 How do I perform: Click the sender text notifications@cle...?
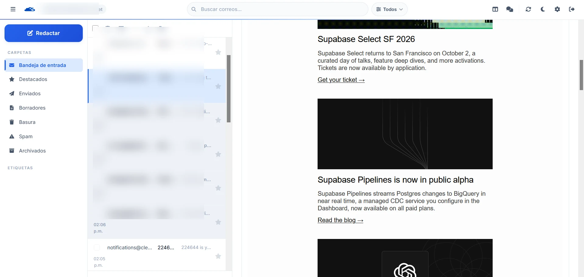click(x=130, y=247)
